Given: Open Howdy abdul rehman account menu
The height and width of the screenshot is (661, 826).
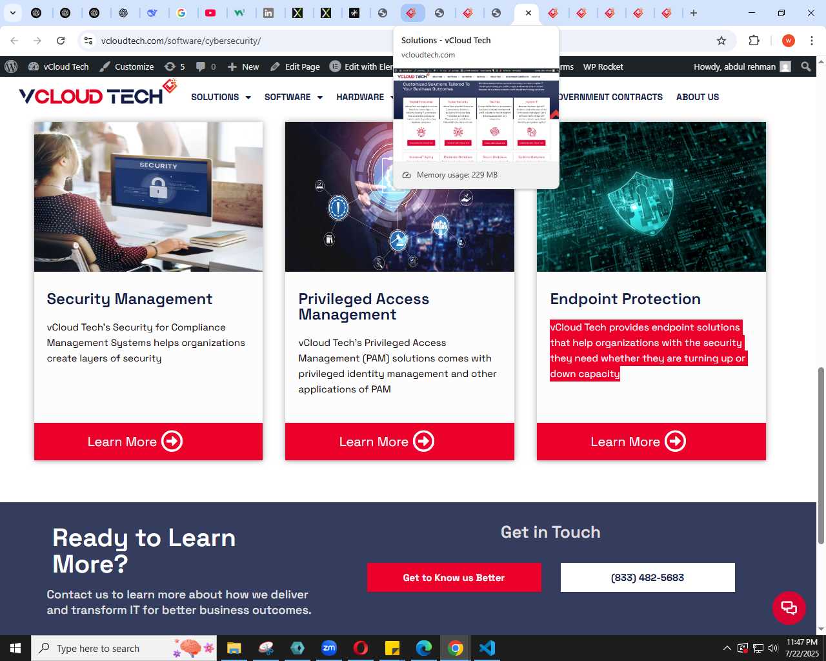Looking at the screenshot, I should (741, 66).
